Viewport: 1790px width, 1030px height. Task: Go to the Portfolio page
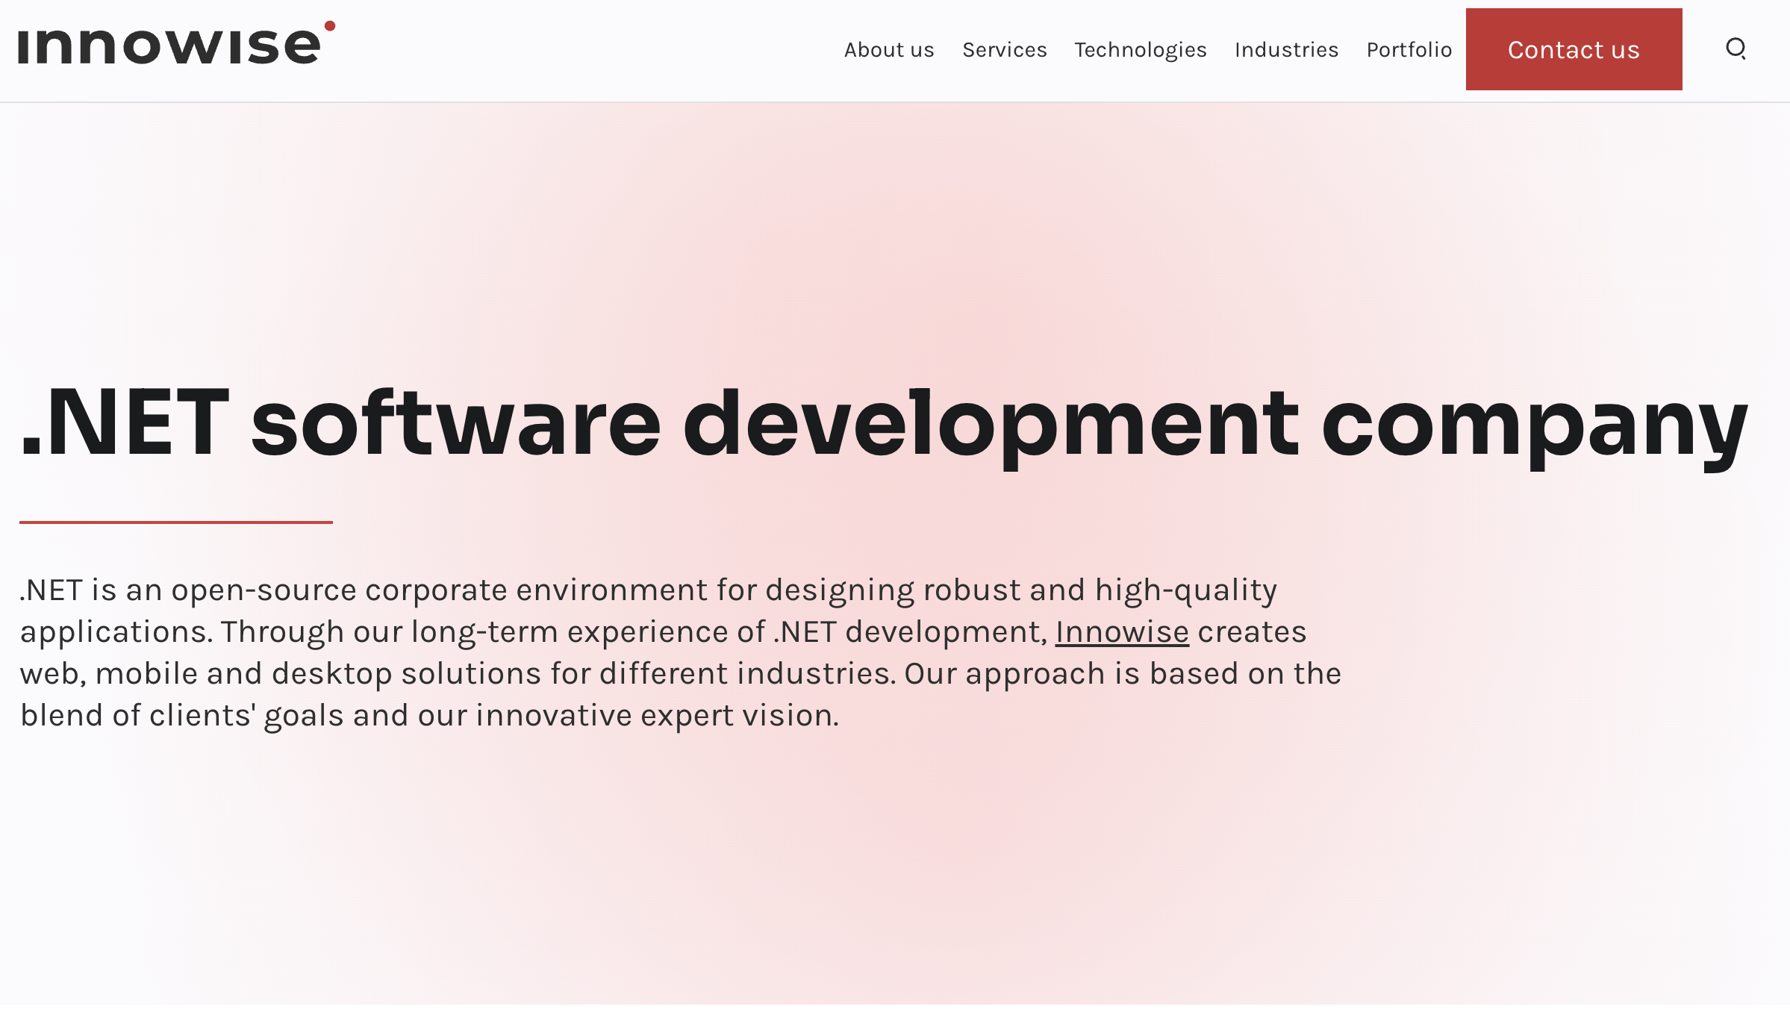pos(1409,50)
